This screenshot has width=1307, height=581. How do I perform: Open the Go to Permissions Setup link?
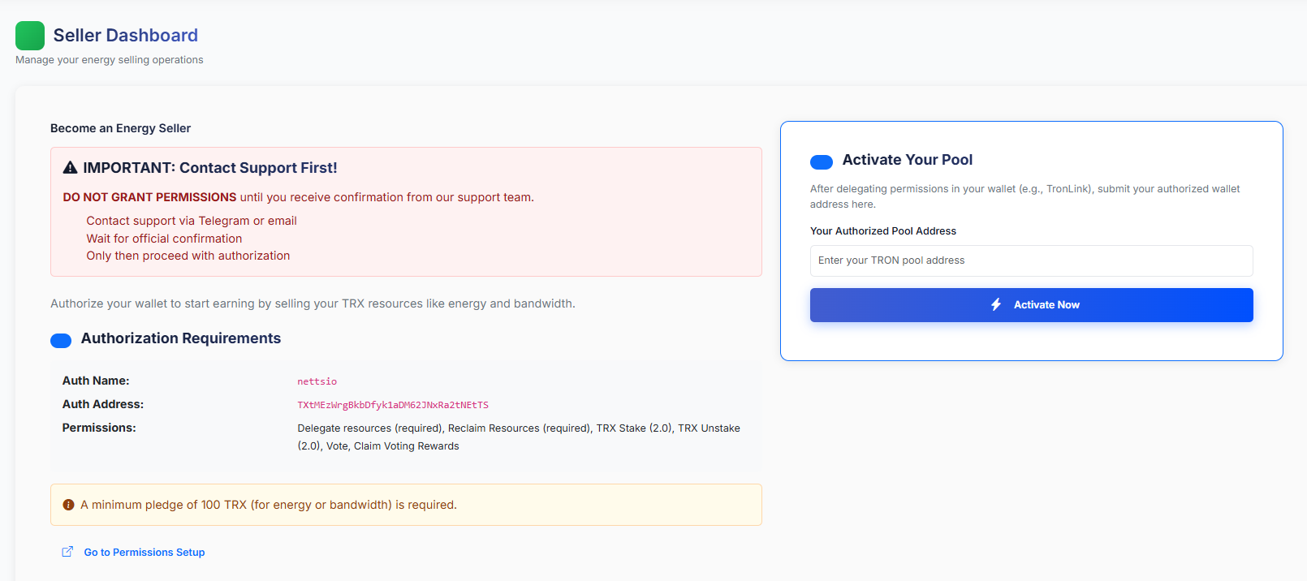144,553
